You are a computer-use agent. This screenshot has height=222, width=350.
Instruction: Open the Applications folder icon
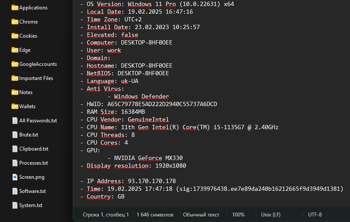(15, 8)
